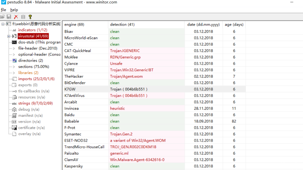Image resolution: width=303 pixels, height=170 pixels.
Task: Click the resources node icon
Action: pyautogui.click(x=14, y=97)
